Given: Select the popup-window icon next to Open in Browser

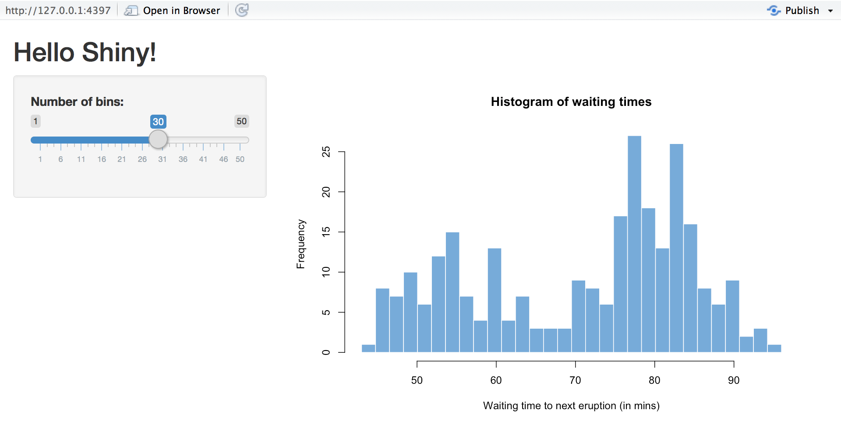Looking at the screenshot, I should [x=131, y=10].
